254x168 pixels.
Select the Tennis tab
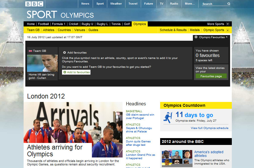116,24
